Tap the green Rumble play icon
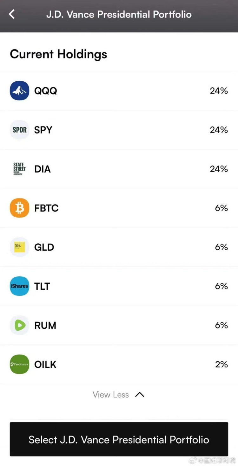Image resolution: width=238 pixels, height=466 pixels. pos(19,325)
